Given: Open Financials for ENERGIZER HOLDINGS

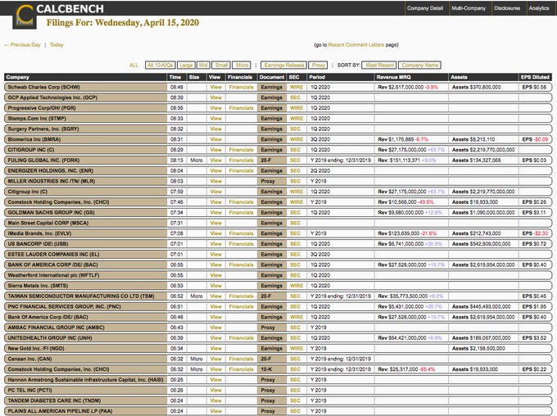Looking at the screenshot, I should 241,170.
